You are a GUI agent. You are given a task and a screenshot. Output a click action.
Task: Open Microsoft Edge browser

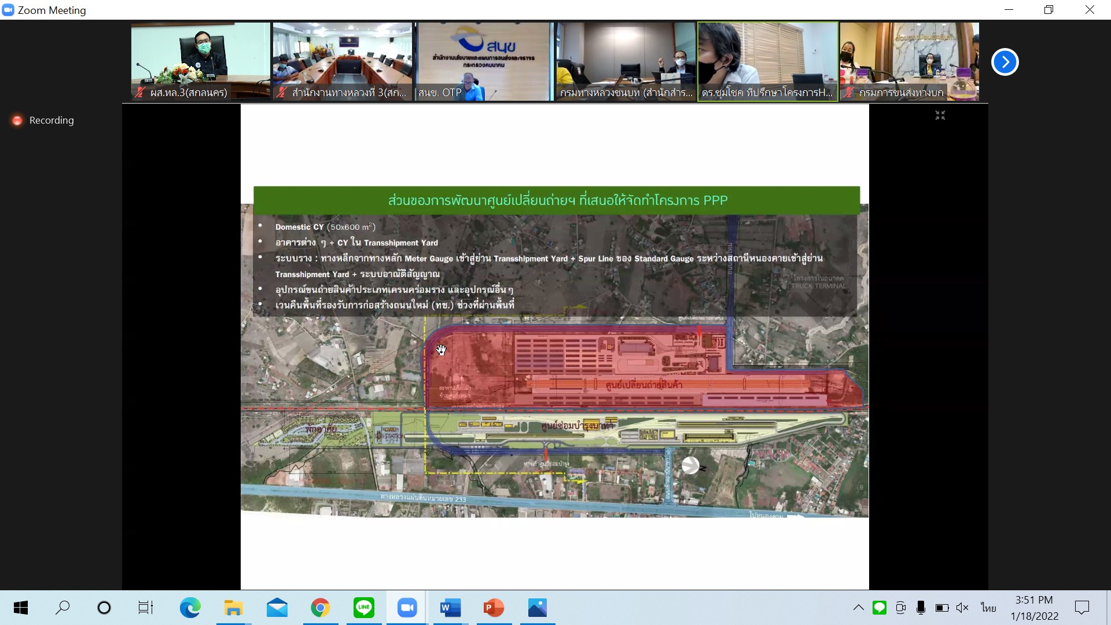[x=190, y=608]
